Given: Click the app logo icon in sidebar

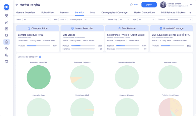Looking at the screenshot, I should 7,7.
